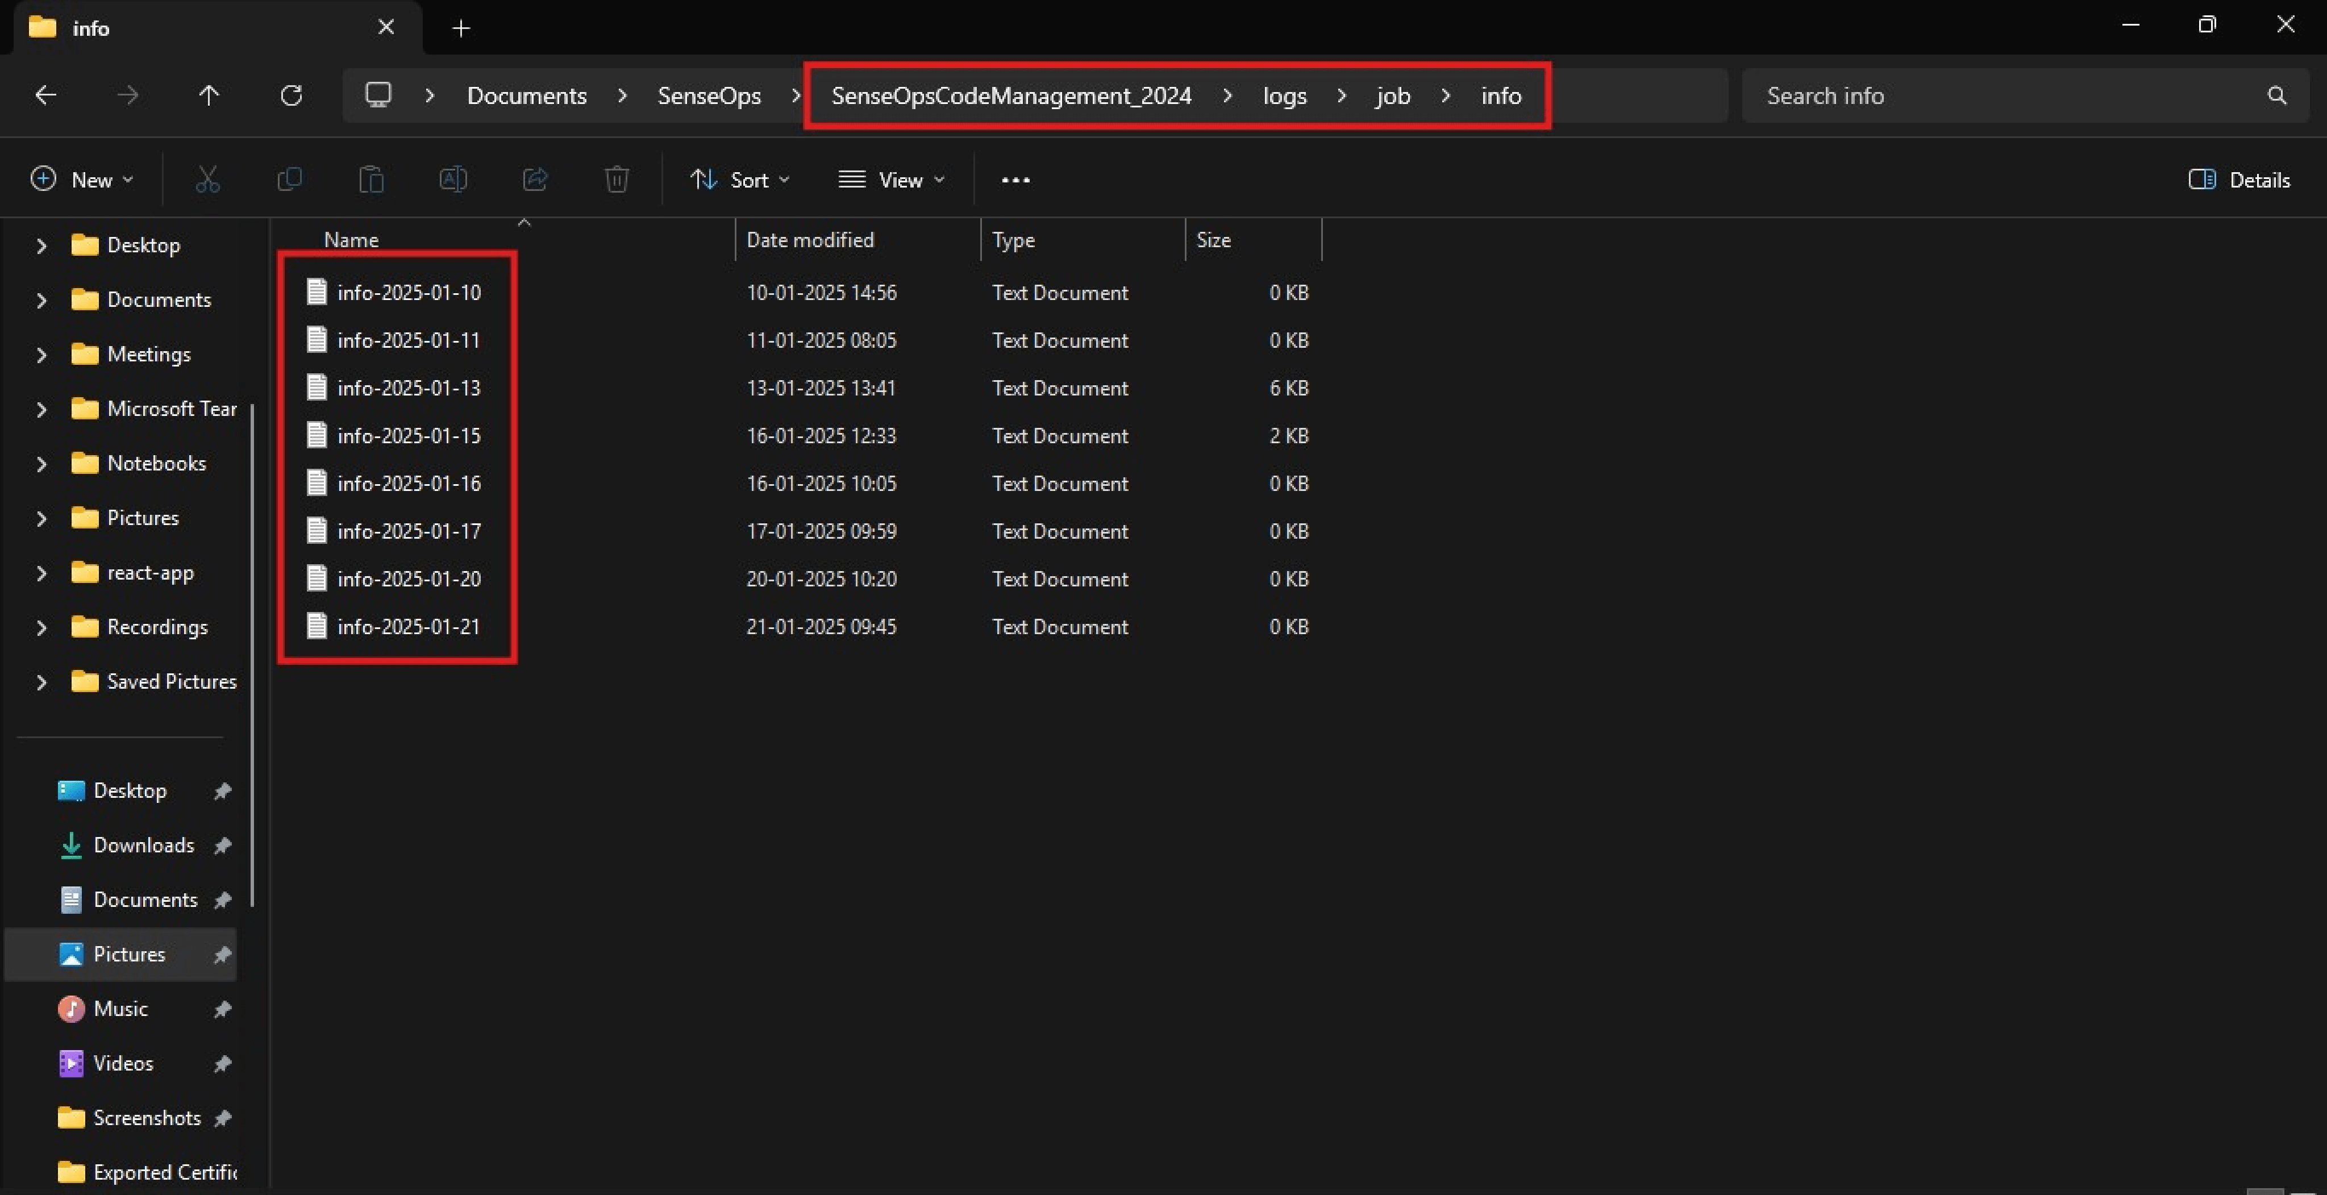Open the Sort dropdown menu

pos(740,180)
